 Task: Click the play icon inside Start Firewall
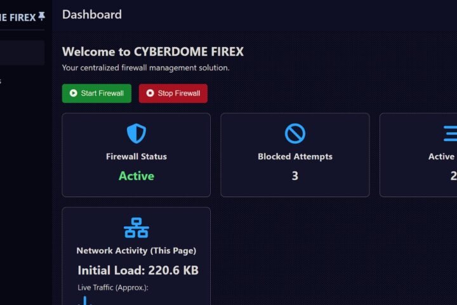[x=74, y=93]
